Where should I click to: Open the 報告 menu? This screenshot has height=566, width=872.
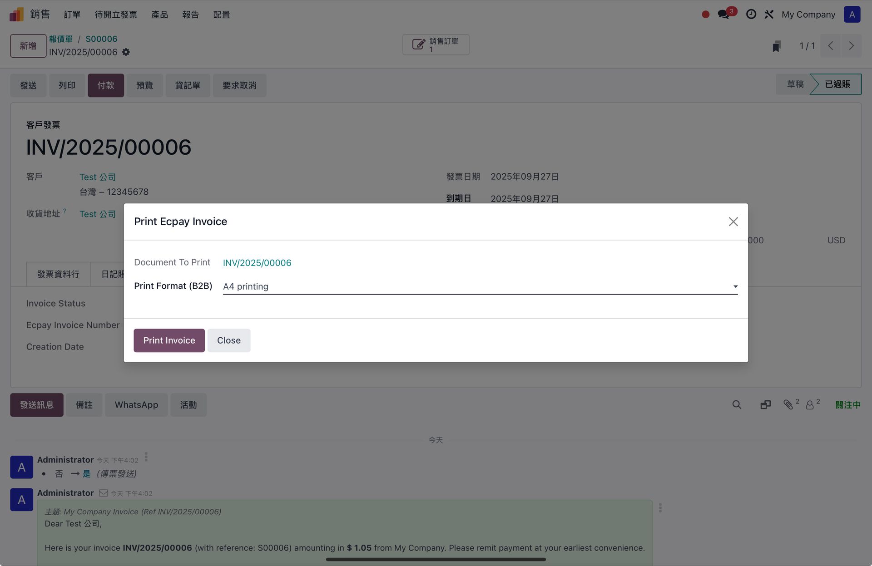190,15
